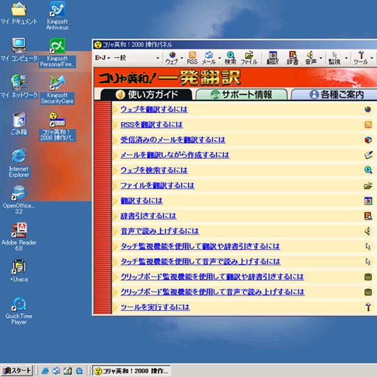
Task: Open the タッチ監視機能を使用して翻訳や辞書引きするには link
Action: [x=200, y=246]
